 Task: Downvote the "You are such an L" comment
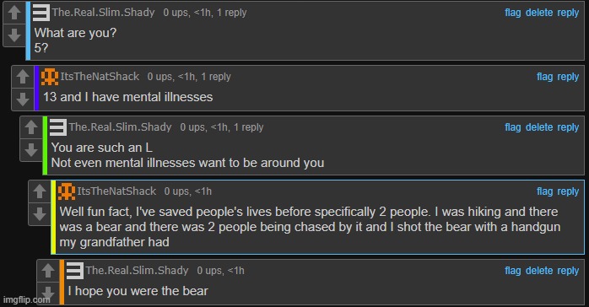[31, 150]
